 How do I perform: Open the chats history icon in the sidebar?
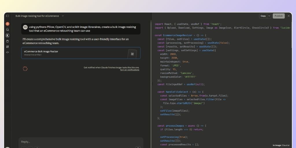pyautogui.click(x=8, y=30)
